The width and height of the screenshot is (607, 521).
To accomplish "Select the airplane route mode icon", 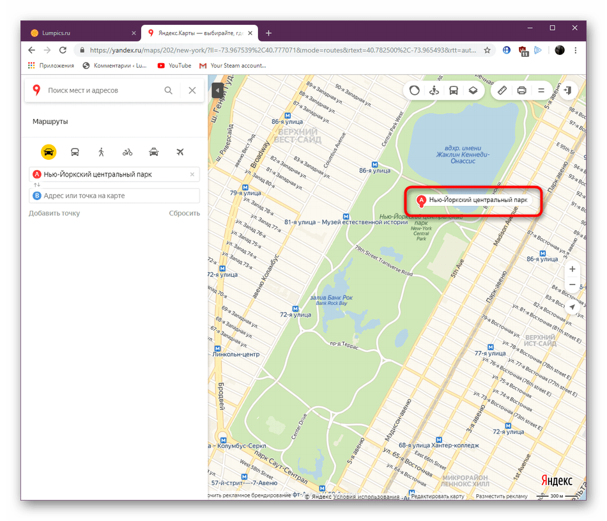I will pyautogui.click(x=180, y=152).
